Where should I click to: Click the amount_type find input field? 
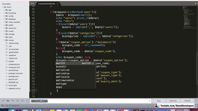point(91,101)
